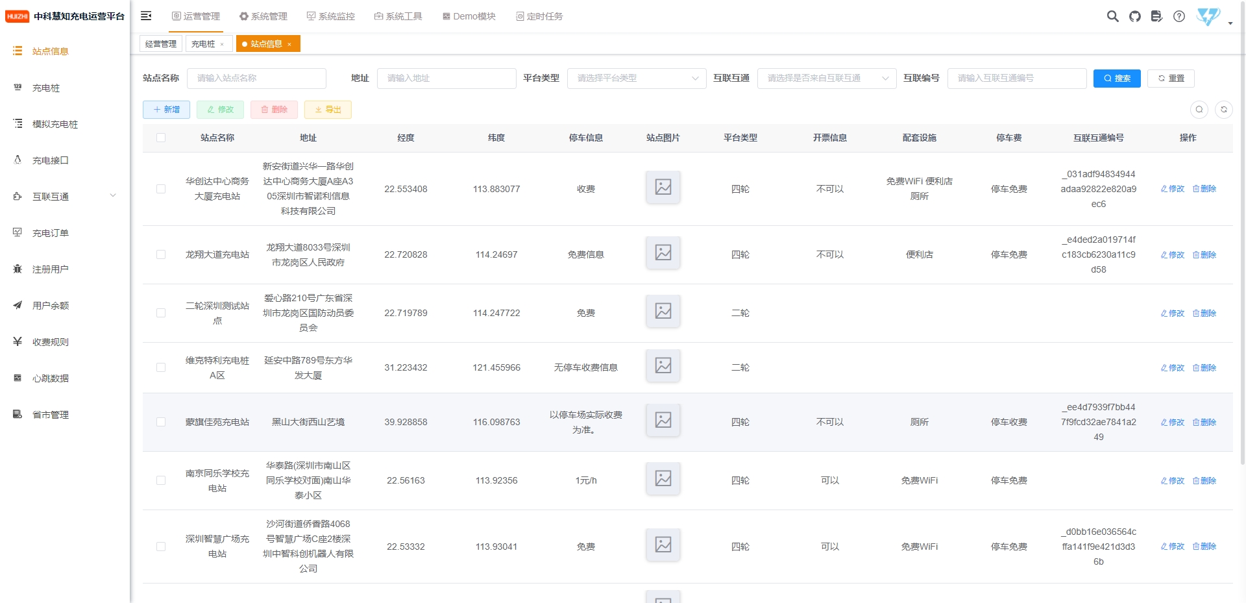
Task: Check the 深圳智慧广场充电站 row checkbox
Action: 161,547
